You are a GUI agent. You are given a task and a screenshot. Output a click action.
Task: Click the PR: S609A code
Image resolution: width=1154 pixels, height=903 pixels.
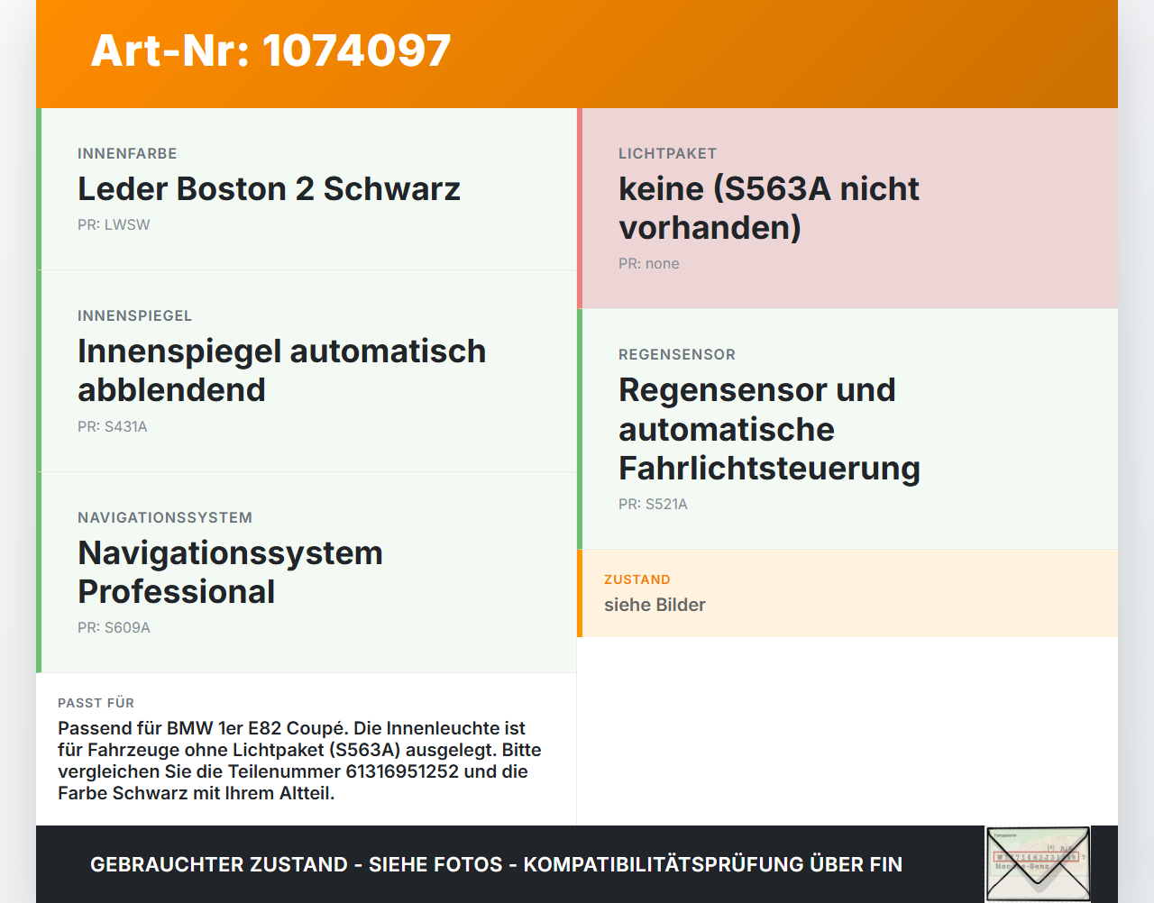pyautogui.click(x=114, y=628)
